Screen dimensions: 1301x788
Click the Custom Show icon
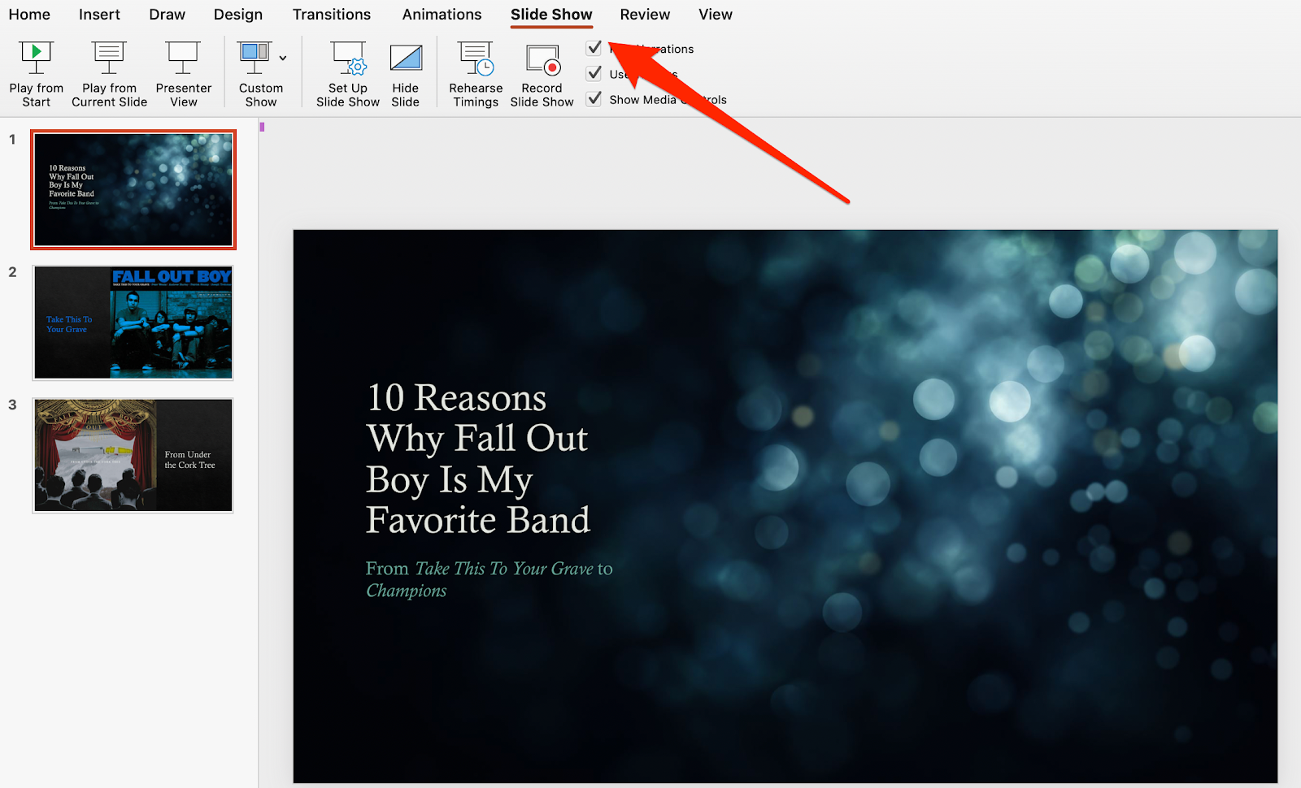click(x=255, y=58)
